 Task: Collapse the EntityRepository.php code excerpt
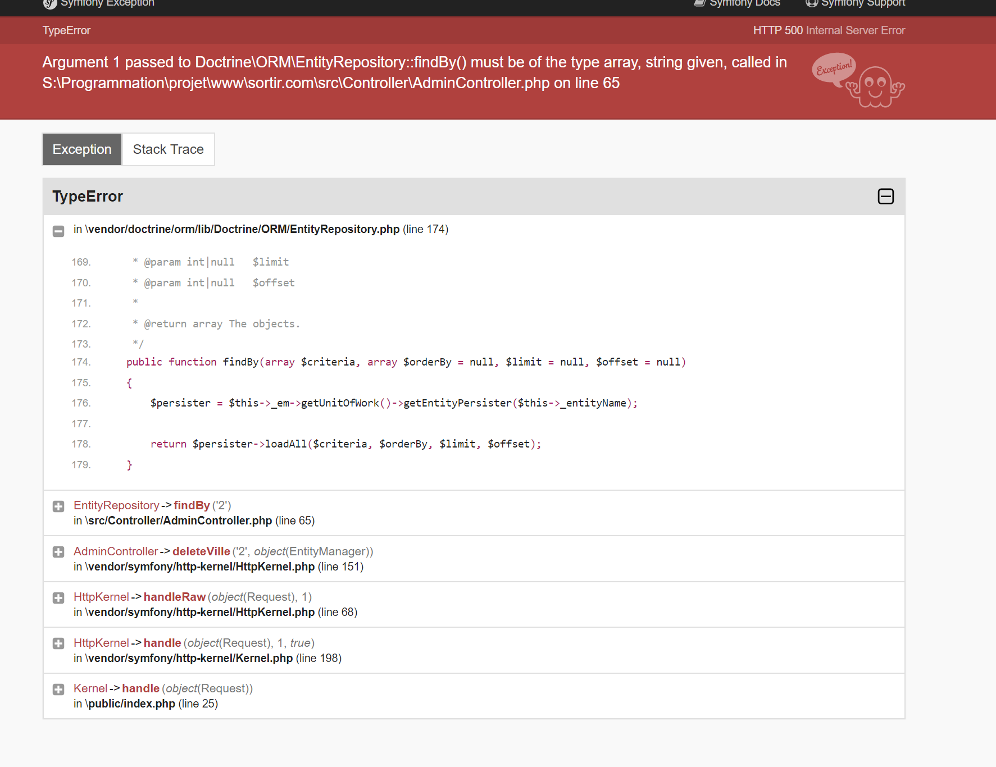click(58, 231)
